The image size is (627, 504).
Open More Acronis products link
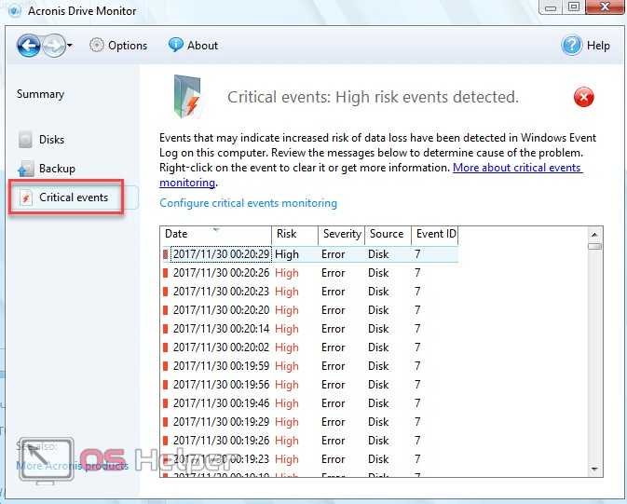pos(73,466)
